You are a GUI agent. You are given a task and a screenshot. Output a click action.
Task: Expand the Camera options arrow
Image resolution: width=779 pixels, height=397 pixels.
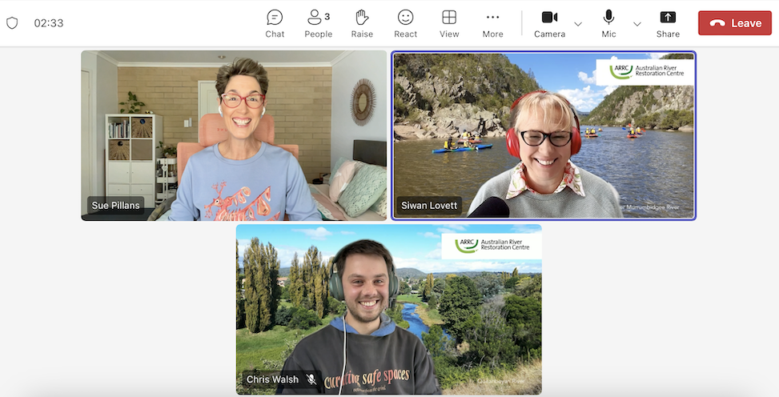pos(578,23)
